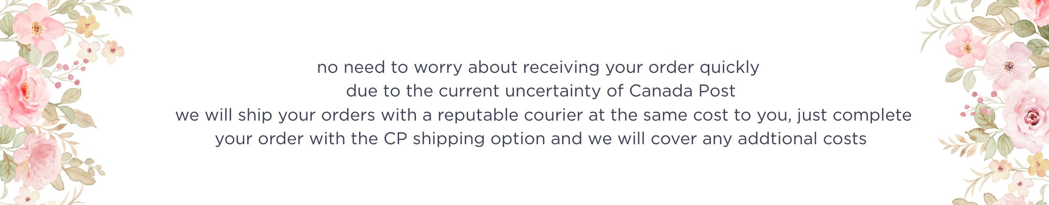1049x205 pixels.
Task: Click the pink peony at bottom-left
Action: [x=37, y=159]
